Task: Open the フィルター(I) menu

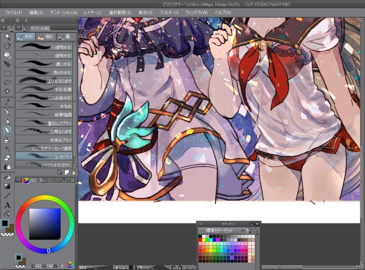Action: 169,12
